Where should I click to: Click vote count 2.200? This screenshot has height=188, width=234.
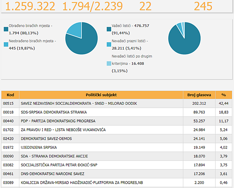point(199,183)
